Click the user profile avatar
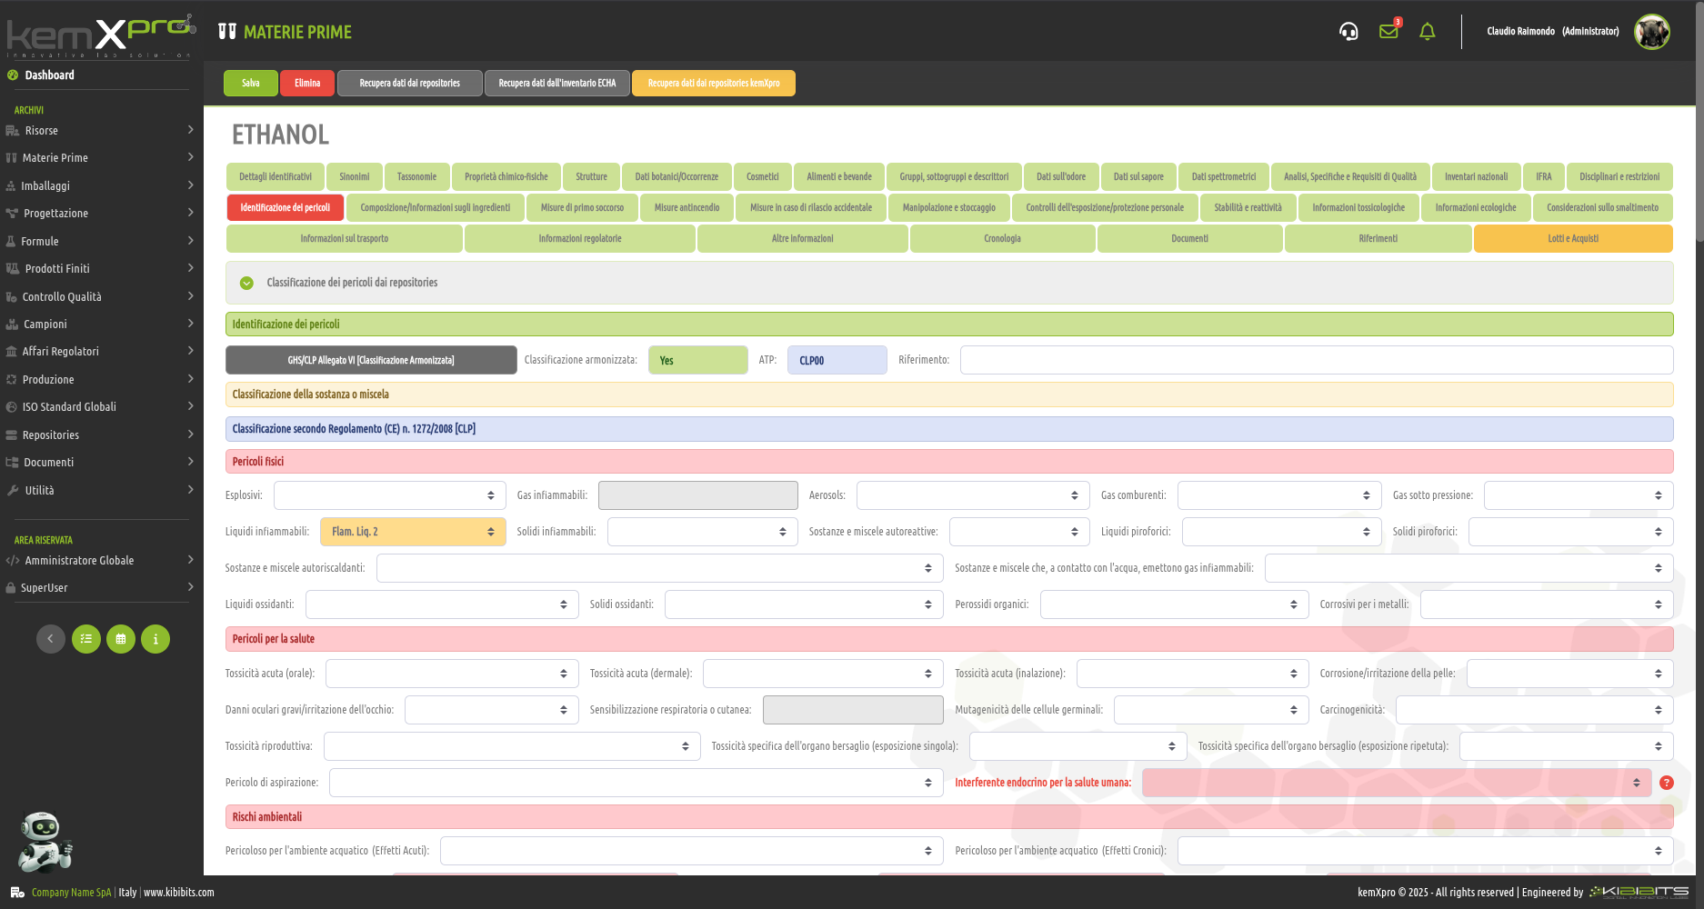Image resolution: width=1704 pixels, height=909 pixels. click(1651, 32)
